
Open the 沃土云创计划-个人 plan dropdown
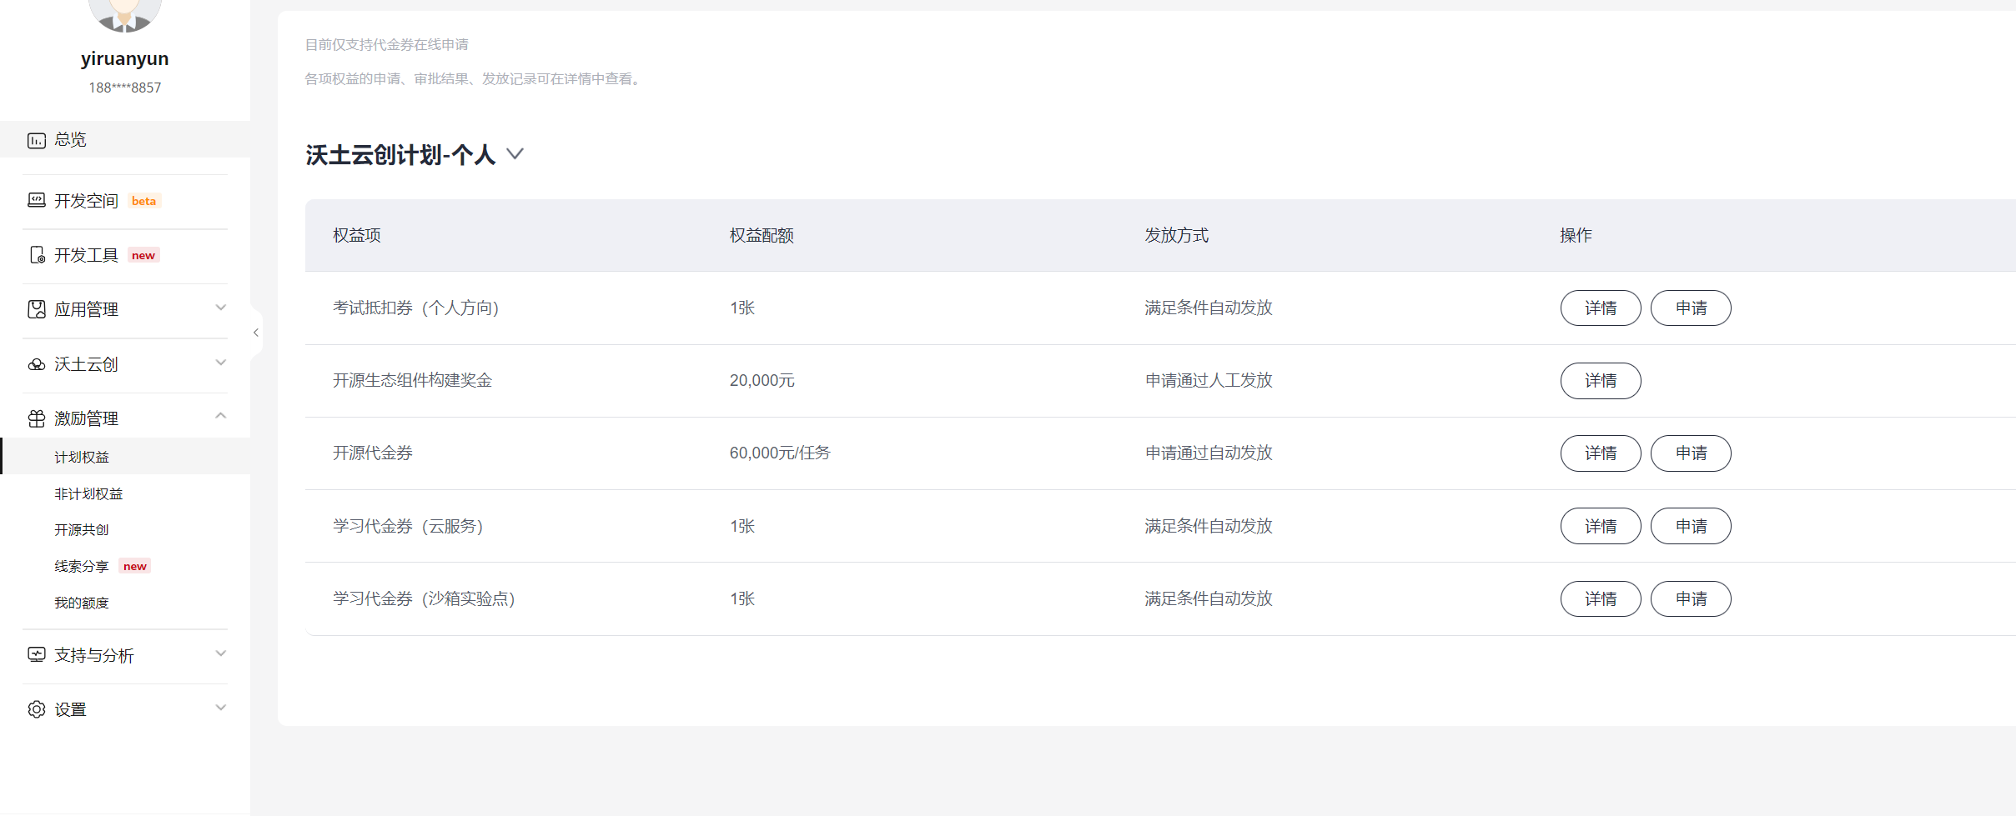[515, 154]
